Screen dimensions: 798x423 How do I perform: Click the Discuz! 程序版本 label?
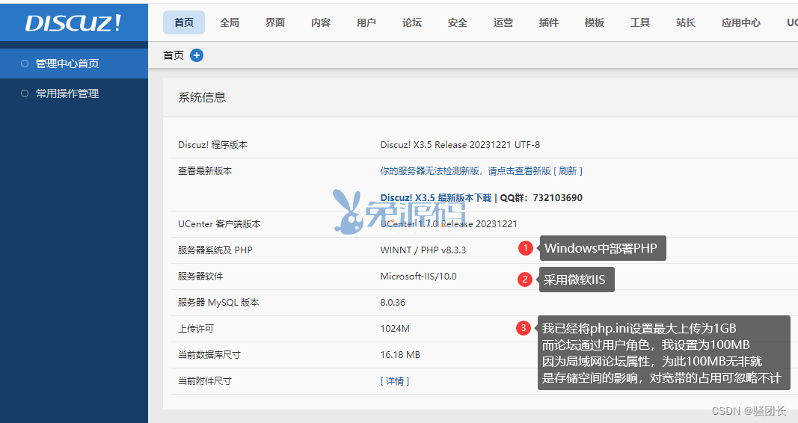pyautogui.click(x=212, y=145)
